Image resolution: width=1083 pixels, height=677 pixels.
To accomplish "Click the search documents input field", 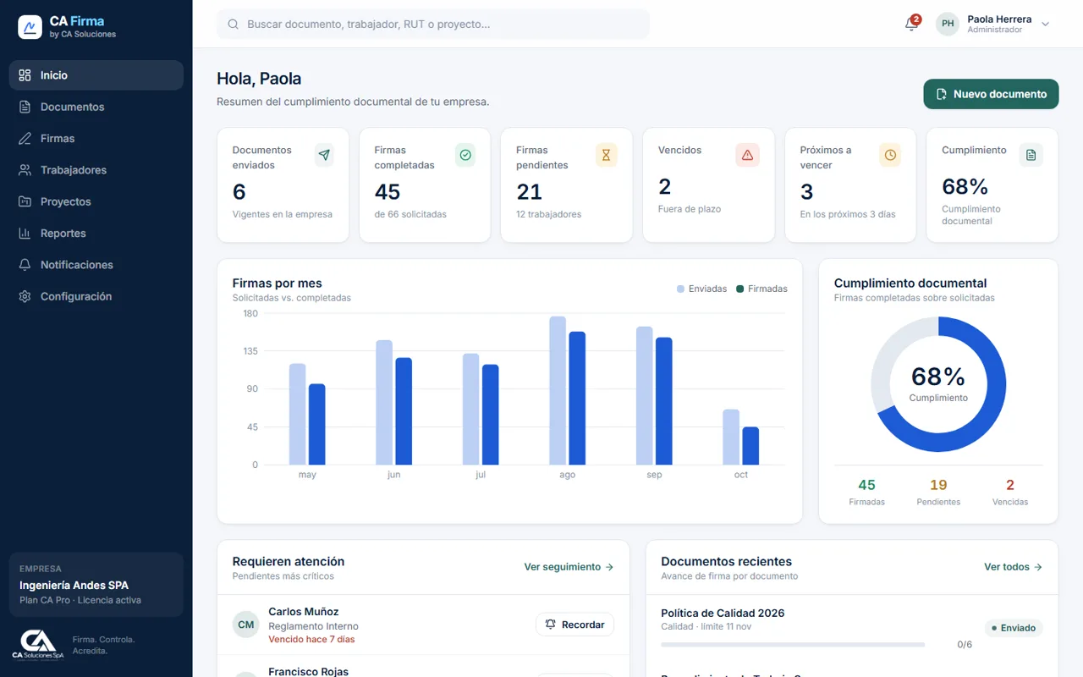I will (433, 25).
